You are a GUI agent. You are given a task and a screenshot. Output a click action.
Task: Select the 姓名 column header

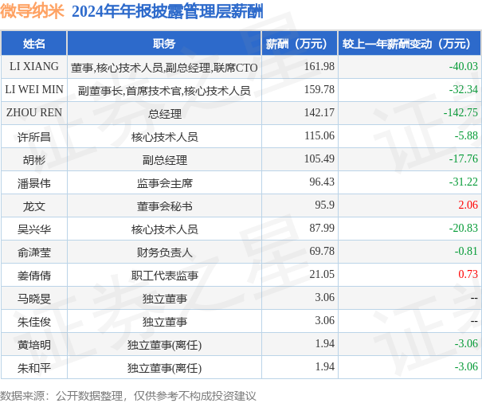[x=34, y=44]
